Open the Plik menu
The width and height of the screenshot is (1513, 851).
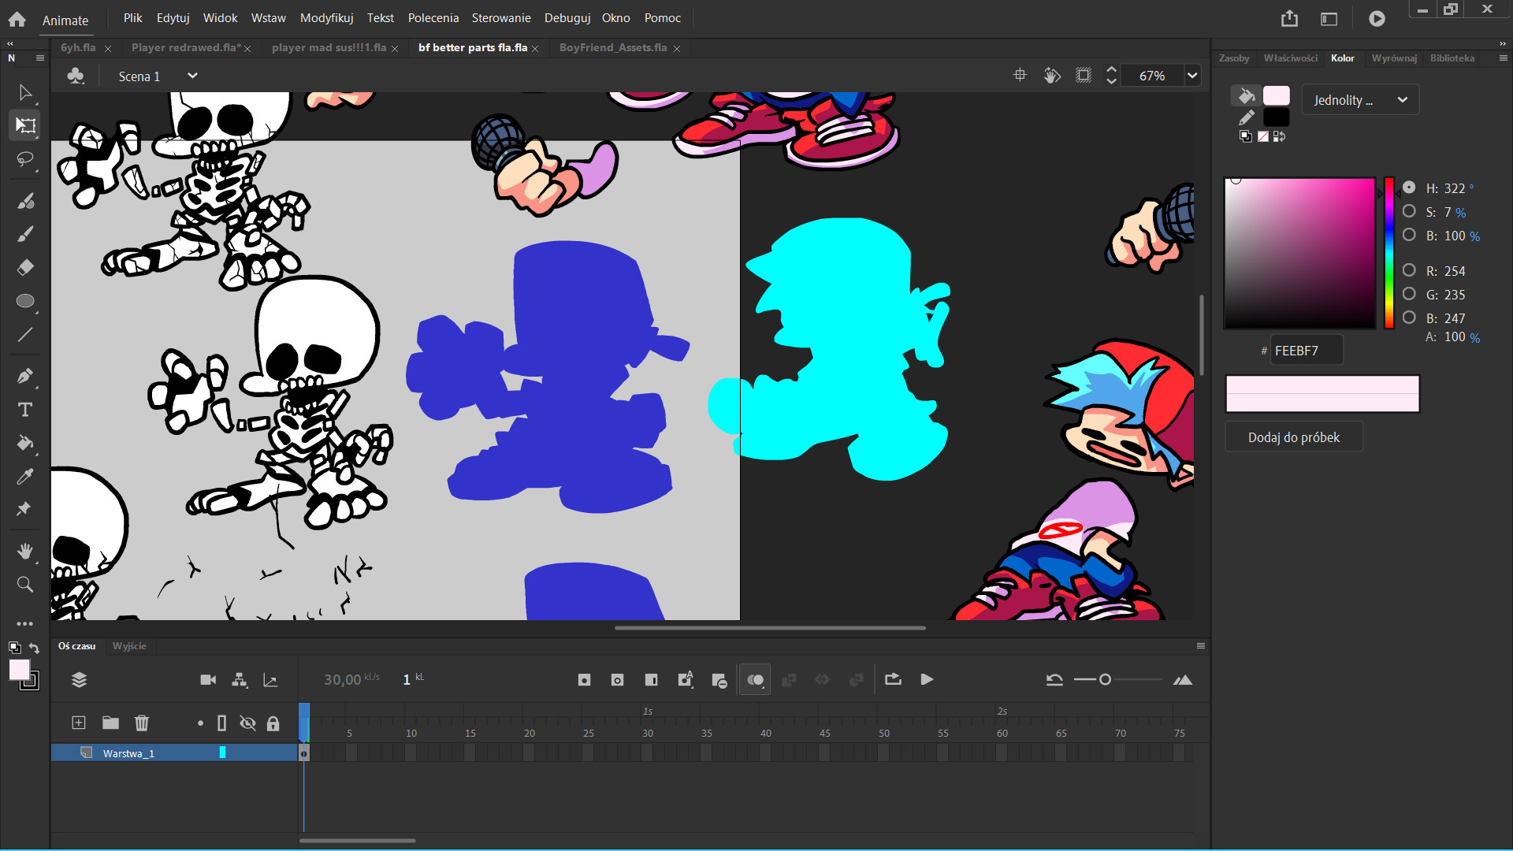132,18
